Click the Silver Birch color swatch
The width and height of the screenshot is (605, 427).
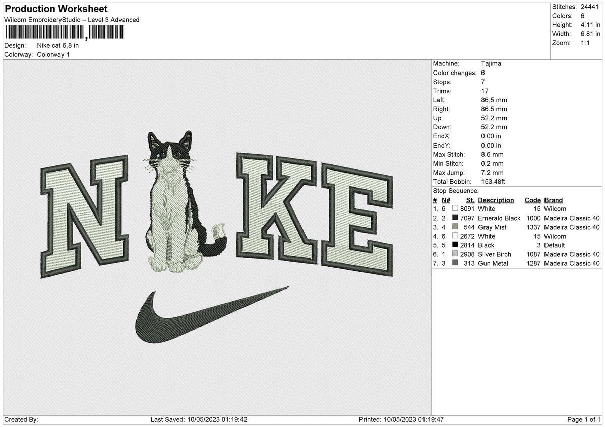click(455, 254)
